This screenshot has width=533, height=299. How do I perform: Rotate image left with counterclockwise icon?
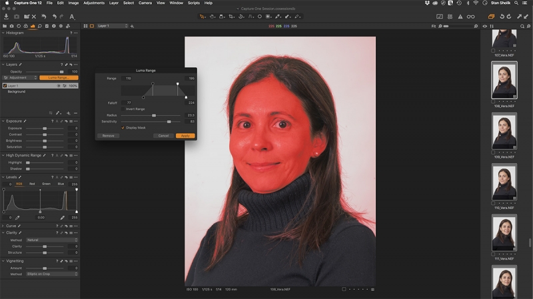(x=502, y=16)
